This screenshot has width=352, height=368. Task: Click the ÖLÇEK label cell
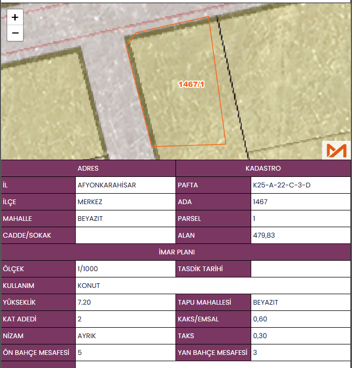[38, 269]
